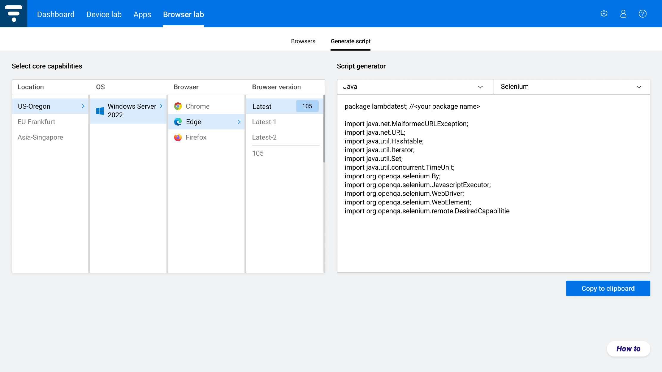Image resolution: width=662 pixels, height=372 pixels.
Task: Open the user account profile icon
Action: pos(623,14)
